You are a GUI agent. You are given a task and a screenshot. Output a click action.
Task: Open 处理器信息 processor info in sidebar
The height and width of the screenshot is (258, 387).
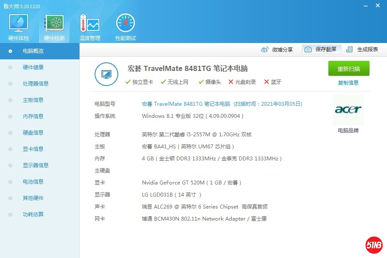coord(36,84)
